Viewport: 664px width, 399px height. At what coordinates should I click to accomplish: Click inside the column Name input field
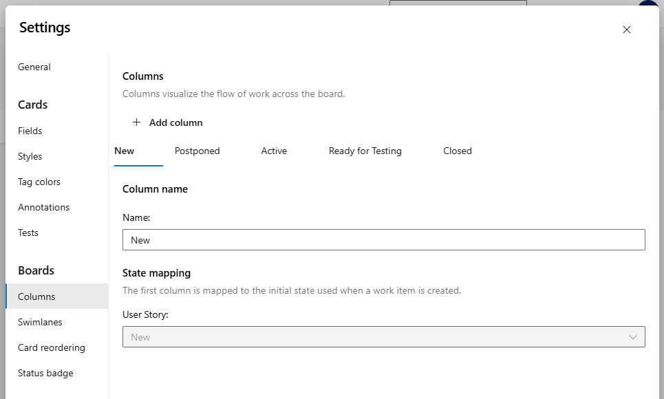(383, 239)
